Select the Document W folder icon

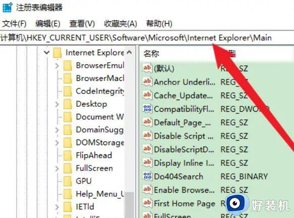tap(68, 117)
